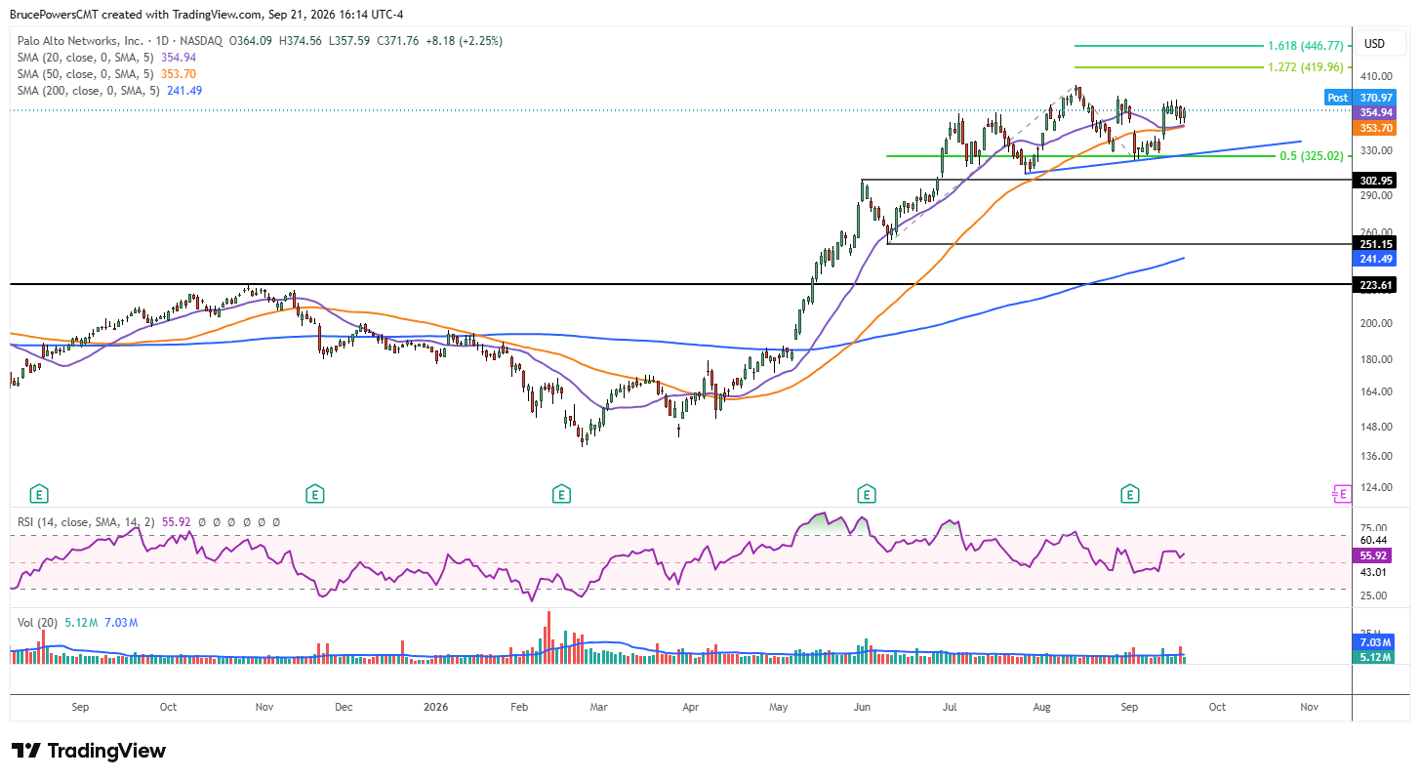Click the Dec label on the time axis
Screen dimensions: 1420x780
pyautogui.click(x=344, y=705)
